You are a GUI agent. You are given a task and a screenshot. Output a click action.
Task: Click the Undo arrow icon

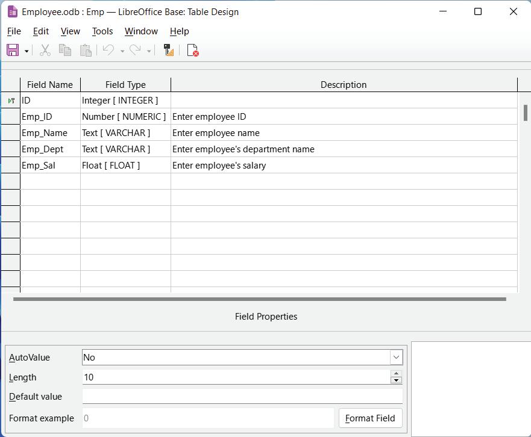click(x=108, y=50)
